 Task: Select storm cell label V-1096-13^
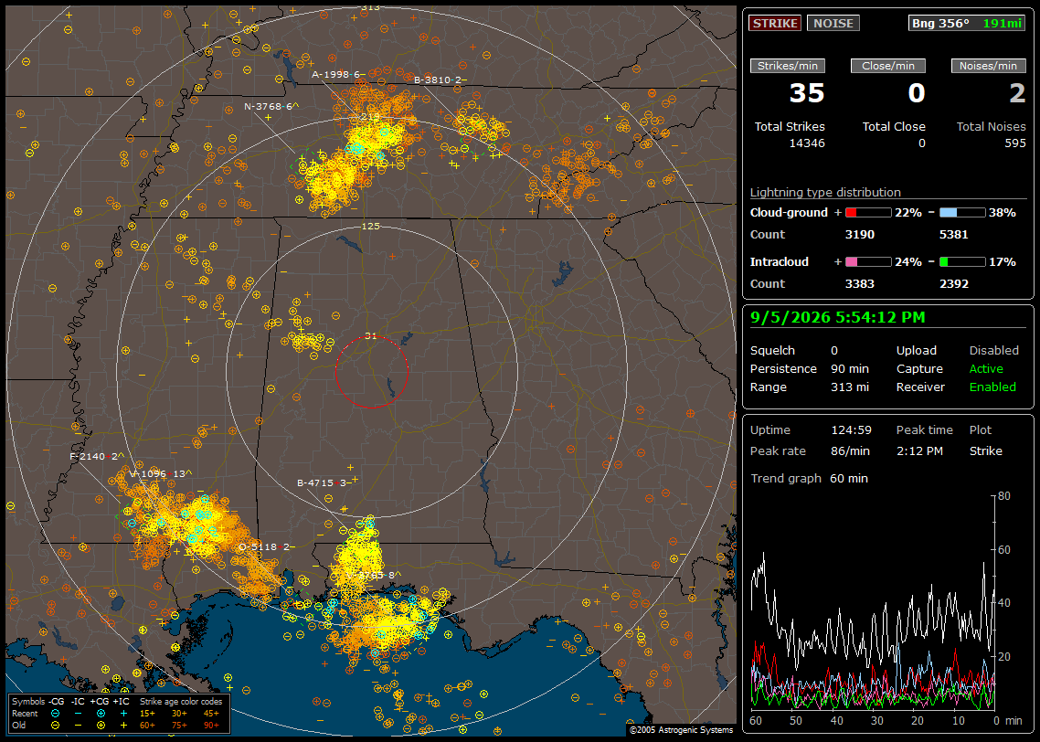tap(161, 473)
